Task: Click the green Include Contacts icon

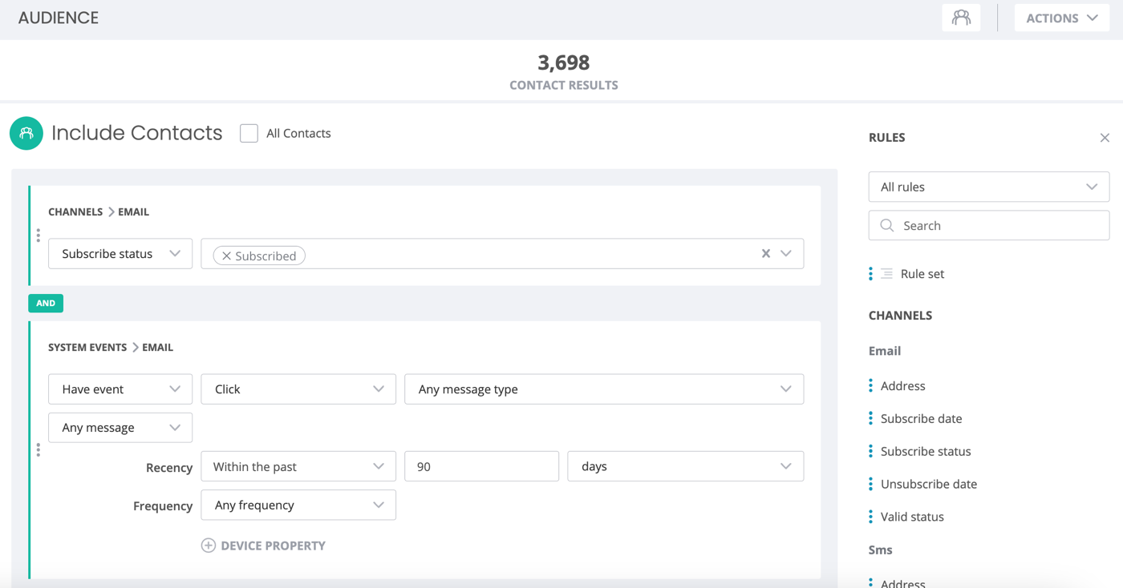Action: 26,133
